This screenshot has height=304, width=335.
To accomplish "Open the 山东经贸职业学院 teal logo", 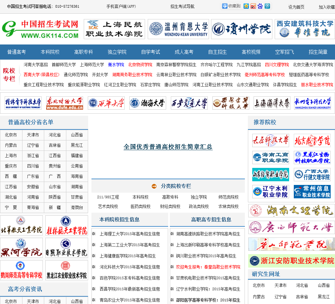I will pos(270,175).
